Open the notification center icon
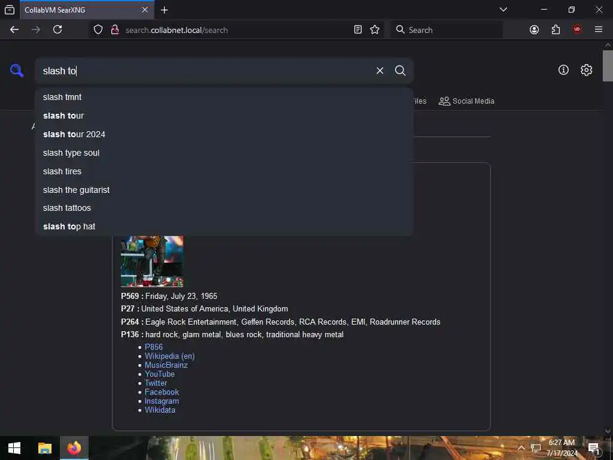The height and width of the screenshot is (460, 613). tap(593, 448)
